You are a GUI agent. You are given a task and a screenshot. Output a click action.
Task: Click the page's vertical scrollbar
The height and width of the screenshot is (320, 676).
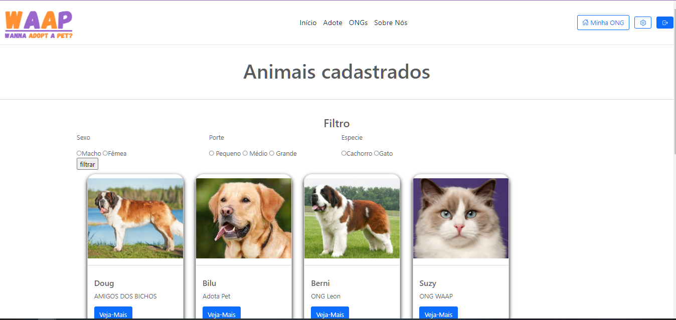pos(673,100)
